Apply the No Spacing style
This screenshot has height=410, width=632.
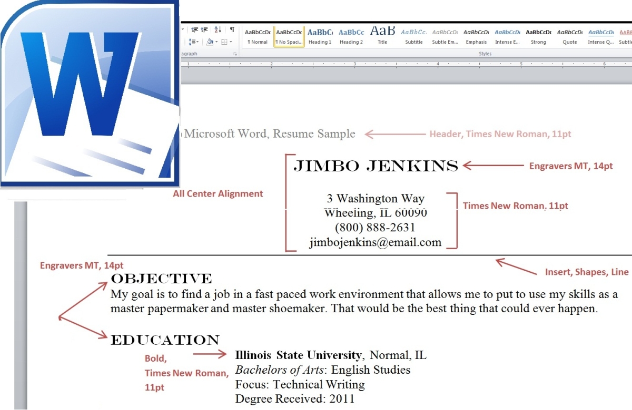coord(288,35)
